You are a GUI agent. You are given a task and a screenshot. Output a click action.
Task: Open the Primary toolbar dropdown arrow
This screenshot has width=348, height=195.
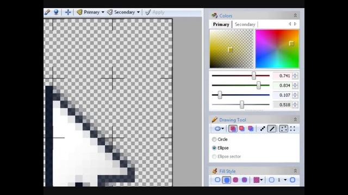pyautogui.click(x=103, y=12)
